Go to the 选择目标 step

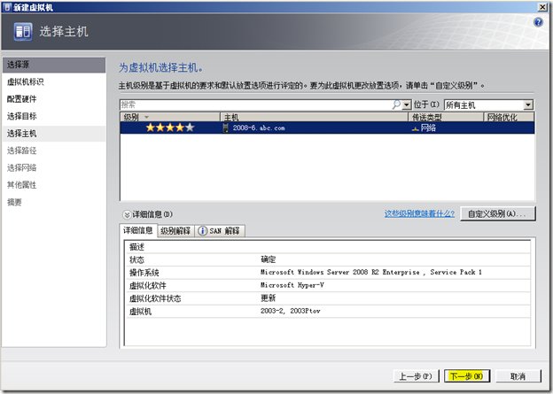pos(54,116)
